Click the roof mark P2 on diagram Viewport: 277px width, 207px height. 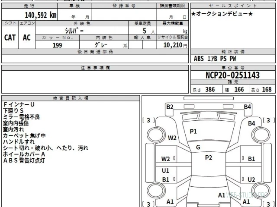click(x=209, y=157)
